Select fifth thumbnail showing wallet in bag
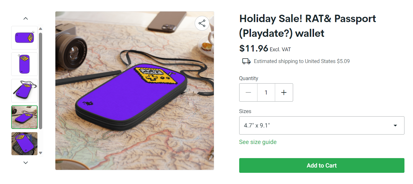Viewport: 413px width, 184px height. pos(24,143)
